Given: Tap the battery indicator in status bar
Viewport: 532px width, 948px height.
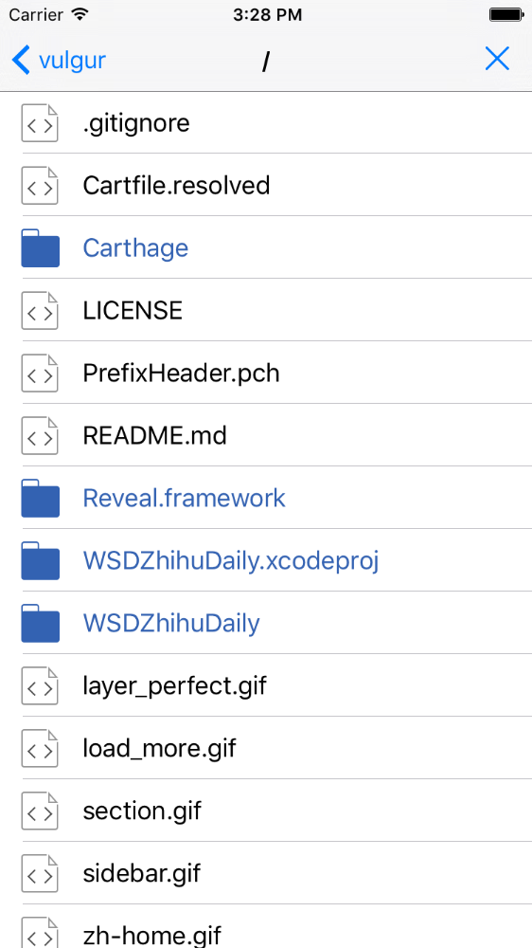Looking at the screenshot, I should click(506, 15).
